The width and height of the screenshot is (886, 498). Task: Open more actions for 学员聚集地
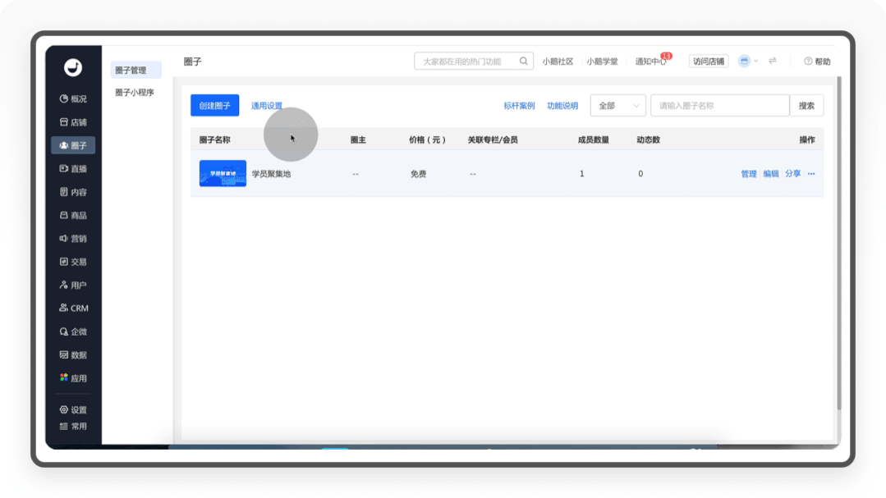tap(811, 174)
